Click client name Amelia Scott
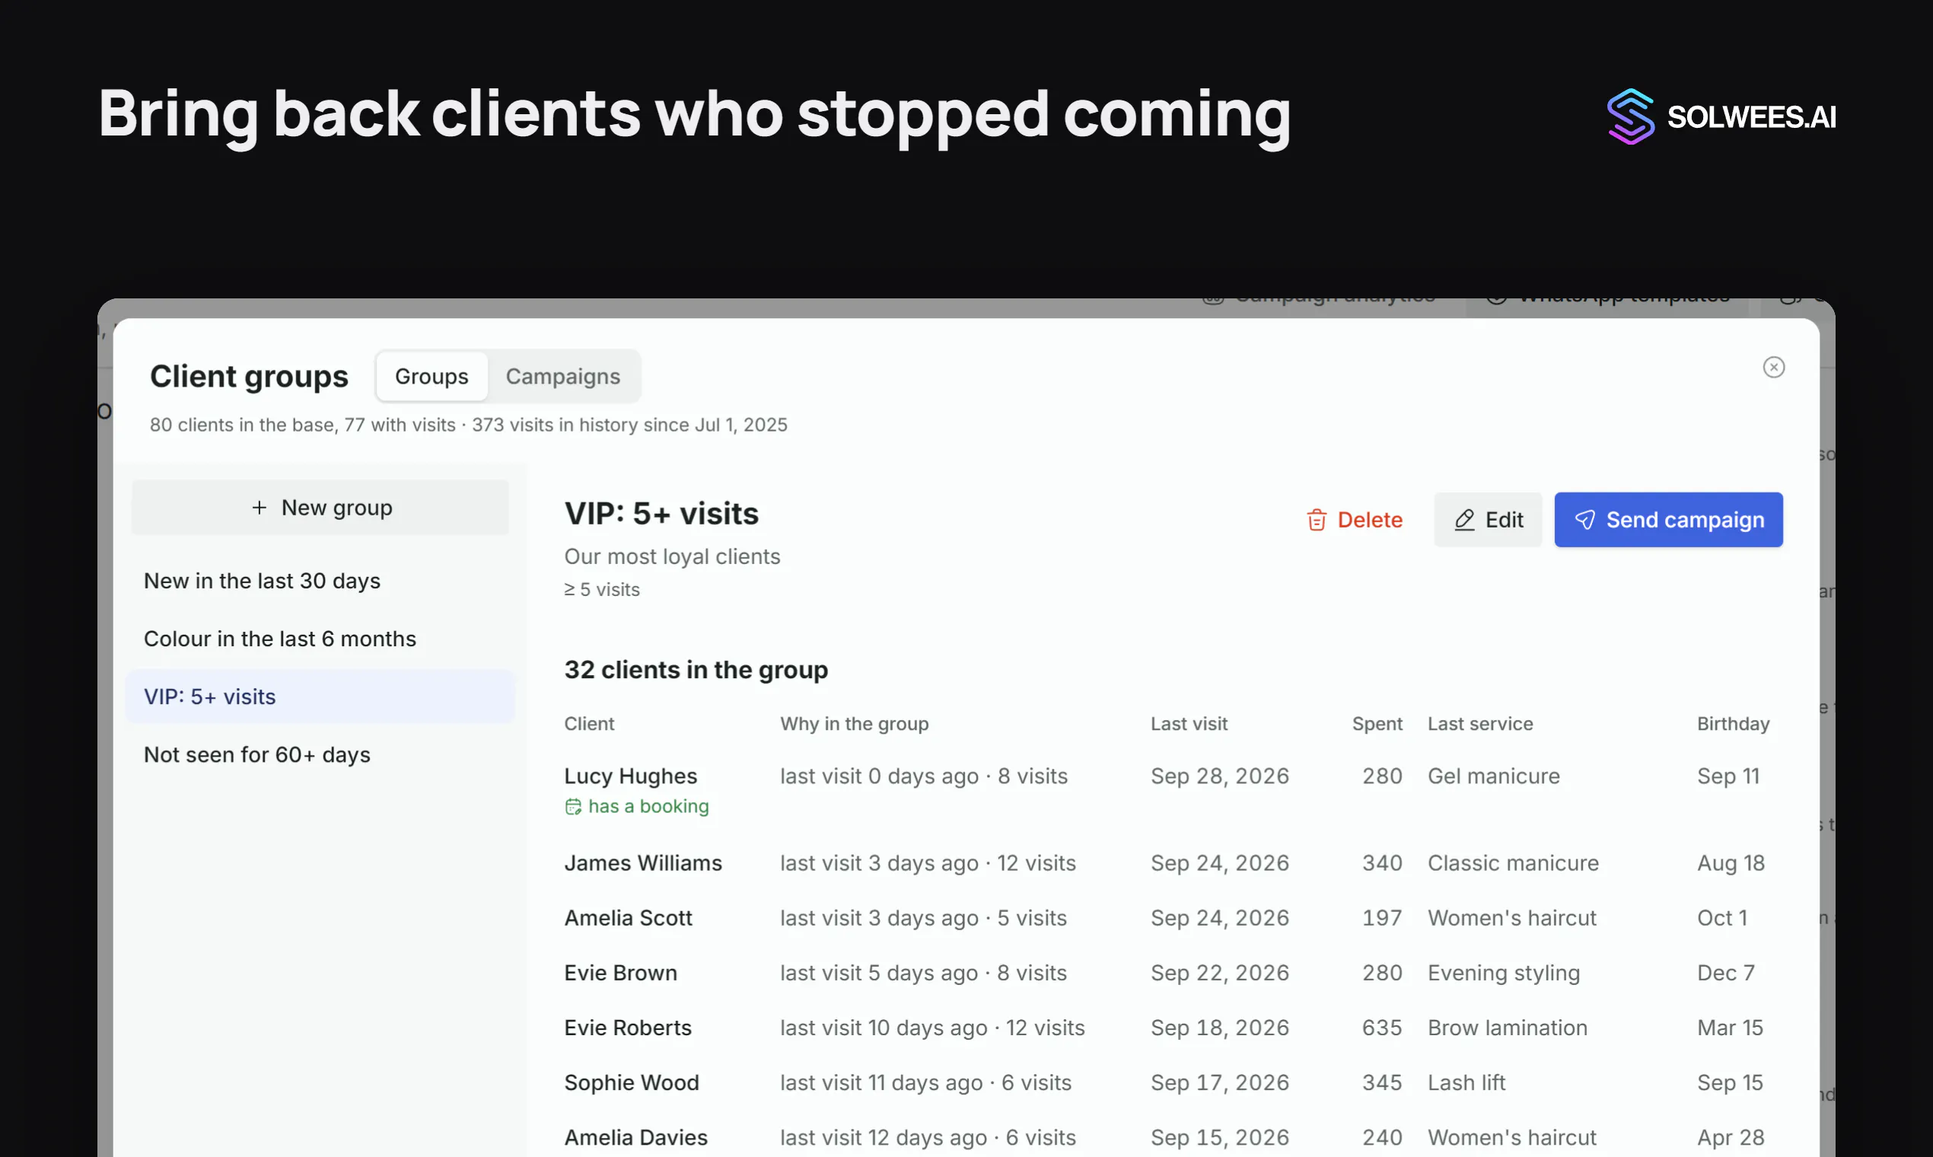The width and height of the screenshot is (1933, 1157). pyautogui.click(x=629, y=919)
